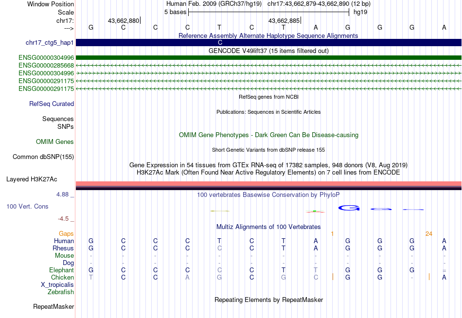Click the OMIM Gene Phenotypes track title
This screenshot has width=462, height=318.
[x=268, y=135]
